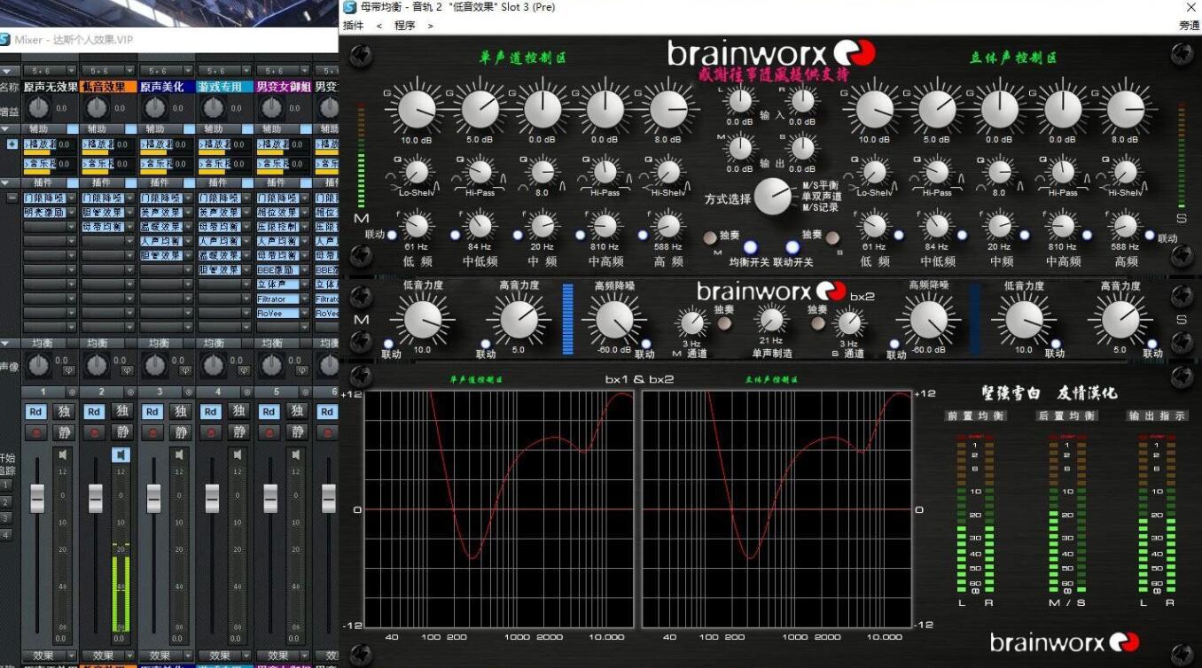Click the 均衡 button on track 1
This screenshot has height=668, width=1202.
tap(42, 343)
